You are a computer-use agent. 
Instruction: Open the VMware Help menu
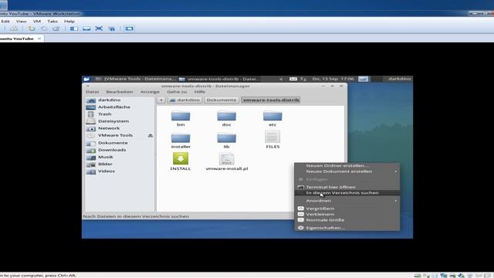(69, 22)
